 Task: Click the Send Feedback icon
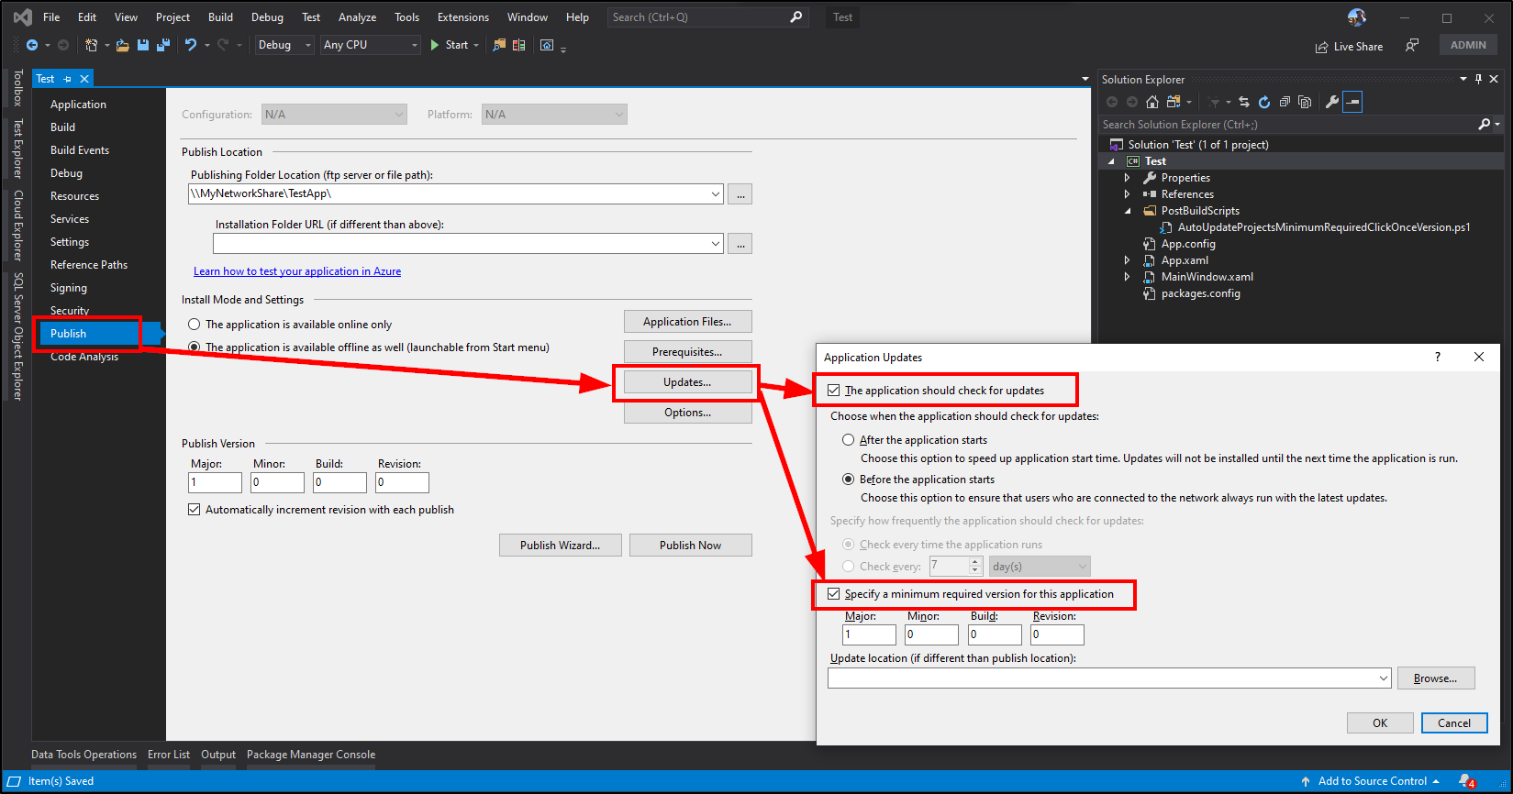click(x=1412, y=45)
